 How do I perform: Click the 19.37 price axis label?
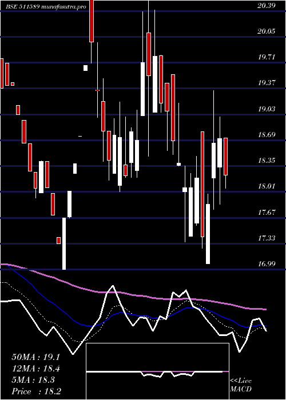coord(267,83)
